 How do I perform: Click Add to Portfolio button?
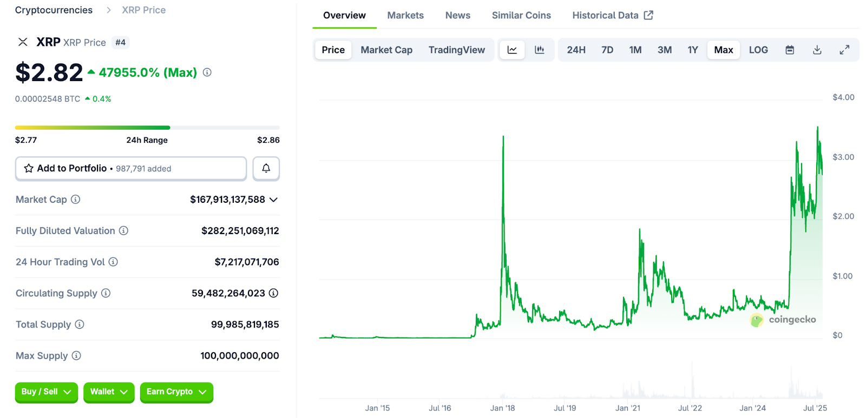(130, 168)
